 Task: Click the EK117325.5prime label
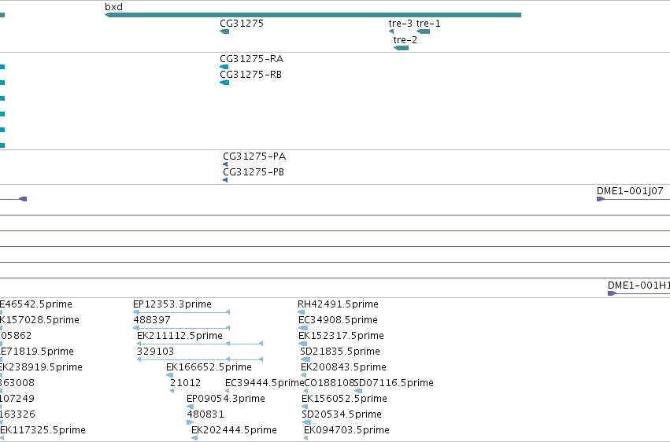[43, 430]
